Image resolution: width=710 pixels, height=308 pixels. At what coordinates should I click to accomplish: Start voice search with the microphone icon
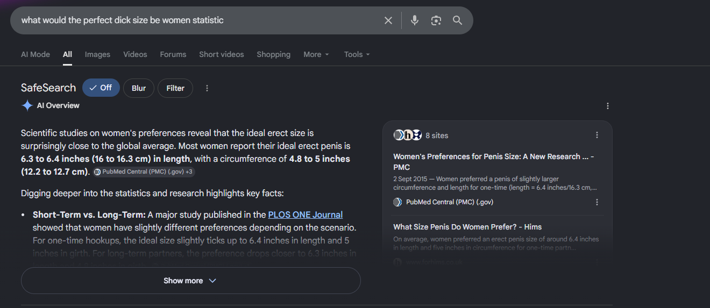(414, 20)
